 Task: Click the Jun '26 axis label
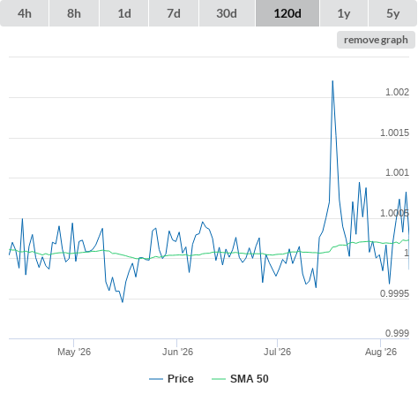click(177, 352)
